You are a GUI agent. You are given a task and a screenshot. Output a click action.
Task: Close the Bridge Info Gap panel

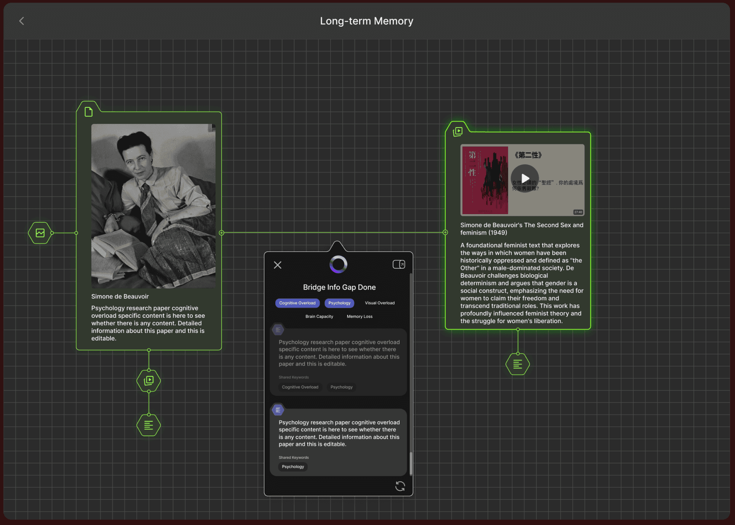(x=278, y=265)
